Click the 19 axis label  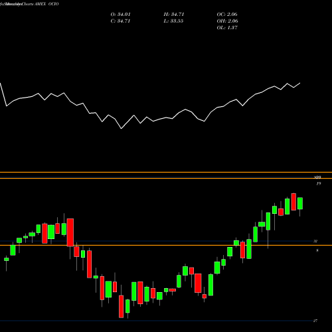[319, 183]
